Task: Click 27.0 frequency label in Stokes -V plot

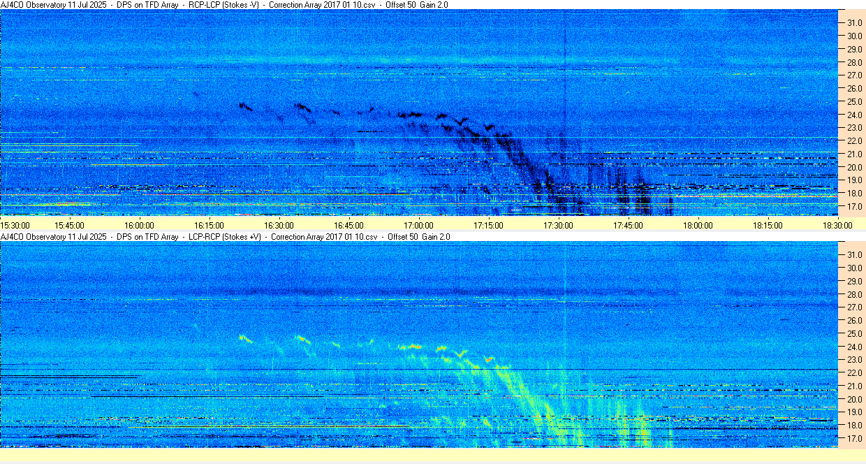Action: [x=854, y=75]
